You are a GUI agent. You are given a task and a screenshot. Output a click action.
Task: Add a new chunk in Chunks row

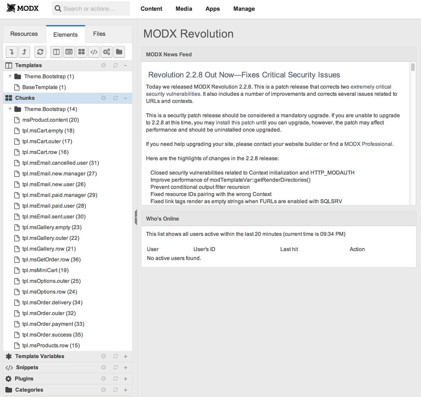tap(103, 98)
